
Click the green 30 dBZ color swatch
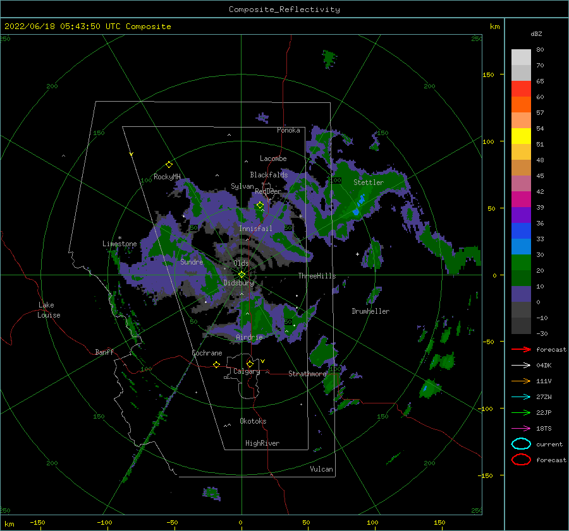coord(521,263)
